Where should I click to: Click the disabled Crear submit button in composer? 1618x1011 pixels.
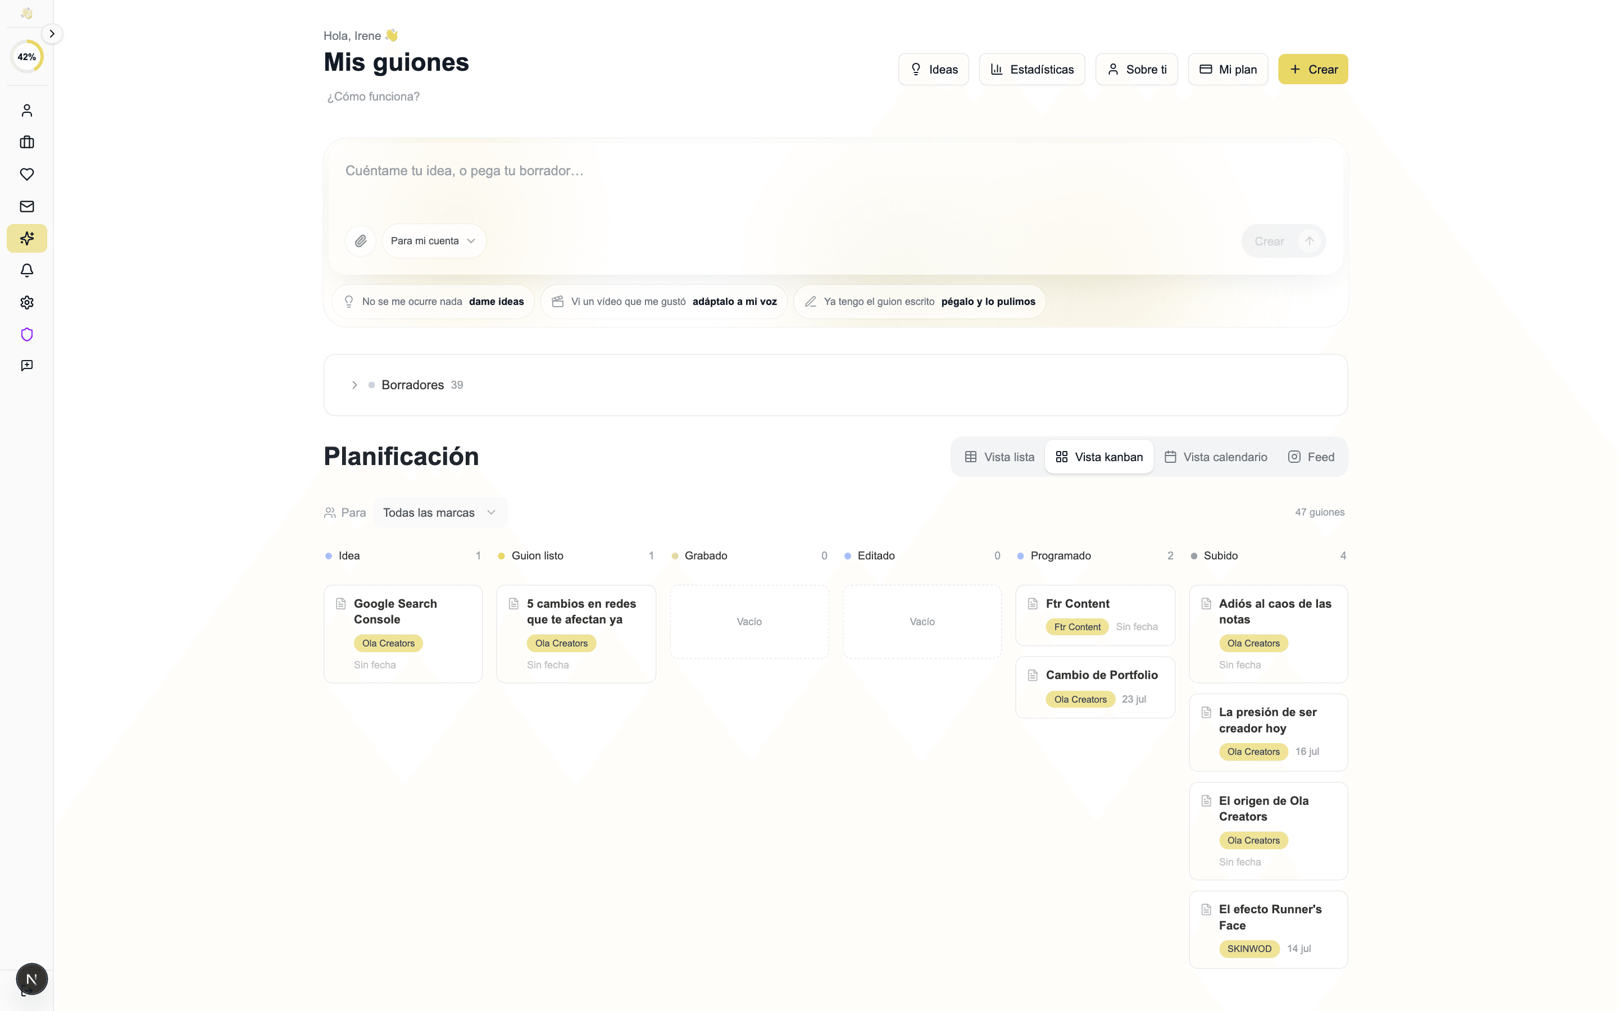[x=1283, y=242]
